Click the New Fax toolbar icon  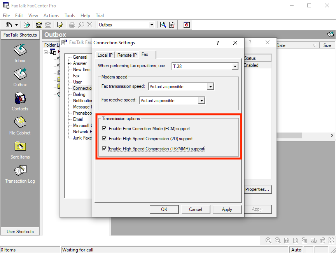pos(9,25)
